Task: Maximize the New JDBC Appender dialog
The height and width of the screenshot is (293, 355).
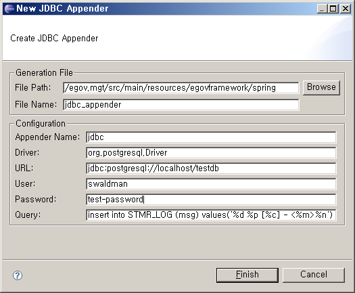Action: [333, 9]
